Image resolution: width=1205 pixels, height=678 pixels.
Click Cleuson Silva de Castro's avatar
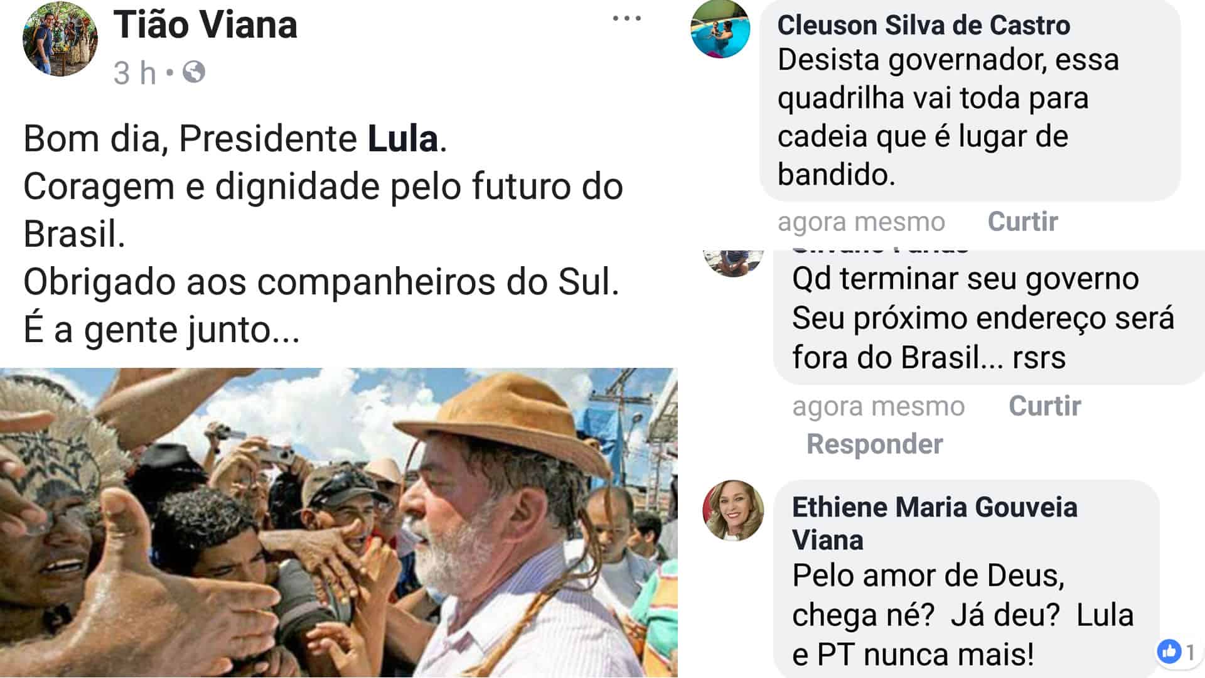[720, 29]
